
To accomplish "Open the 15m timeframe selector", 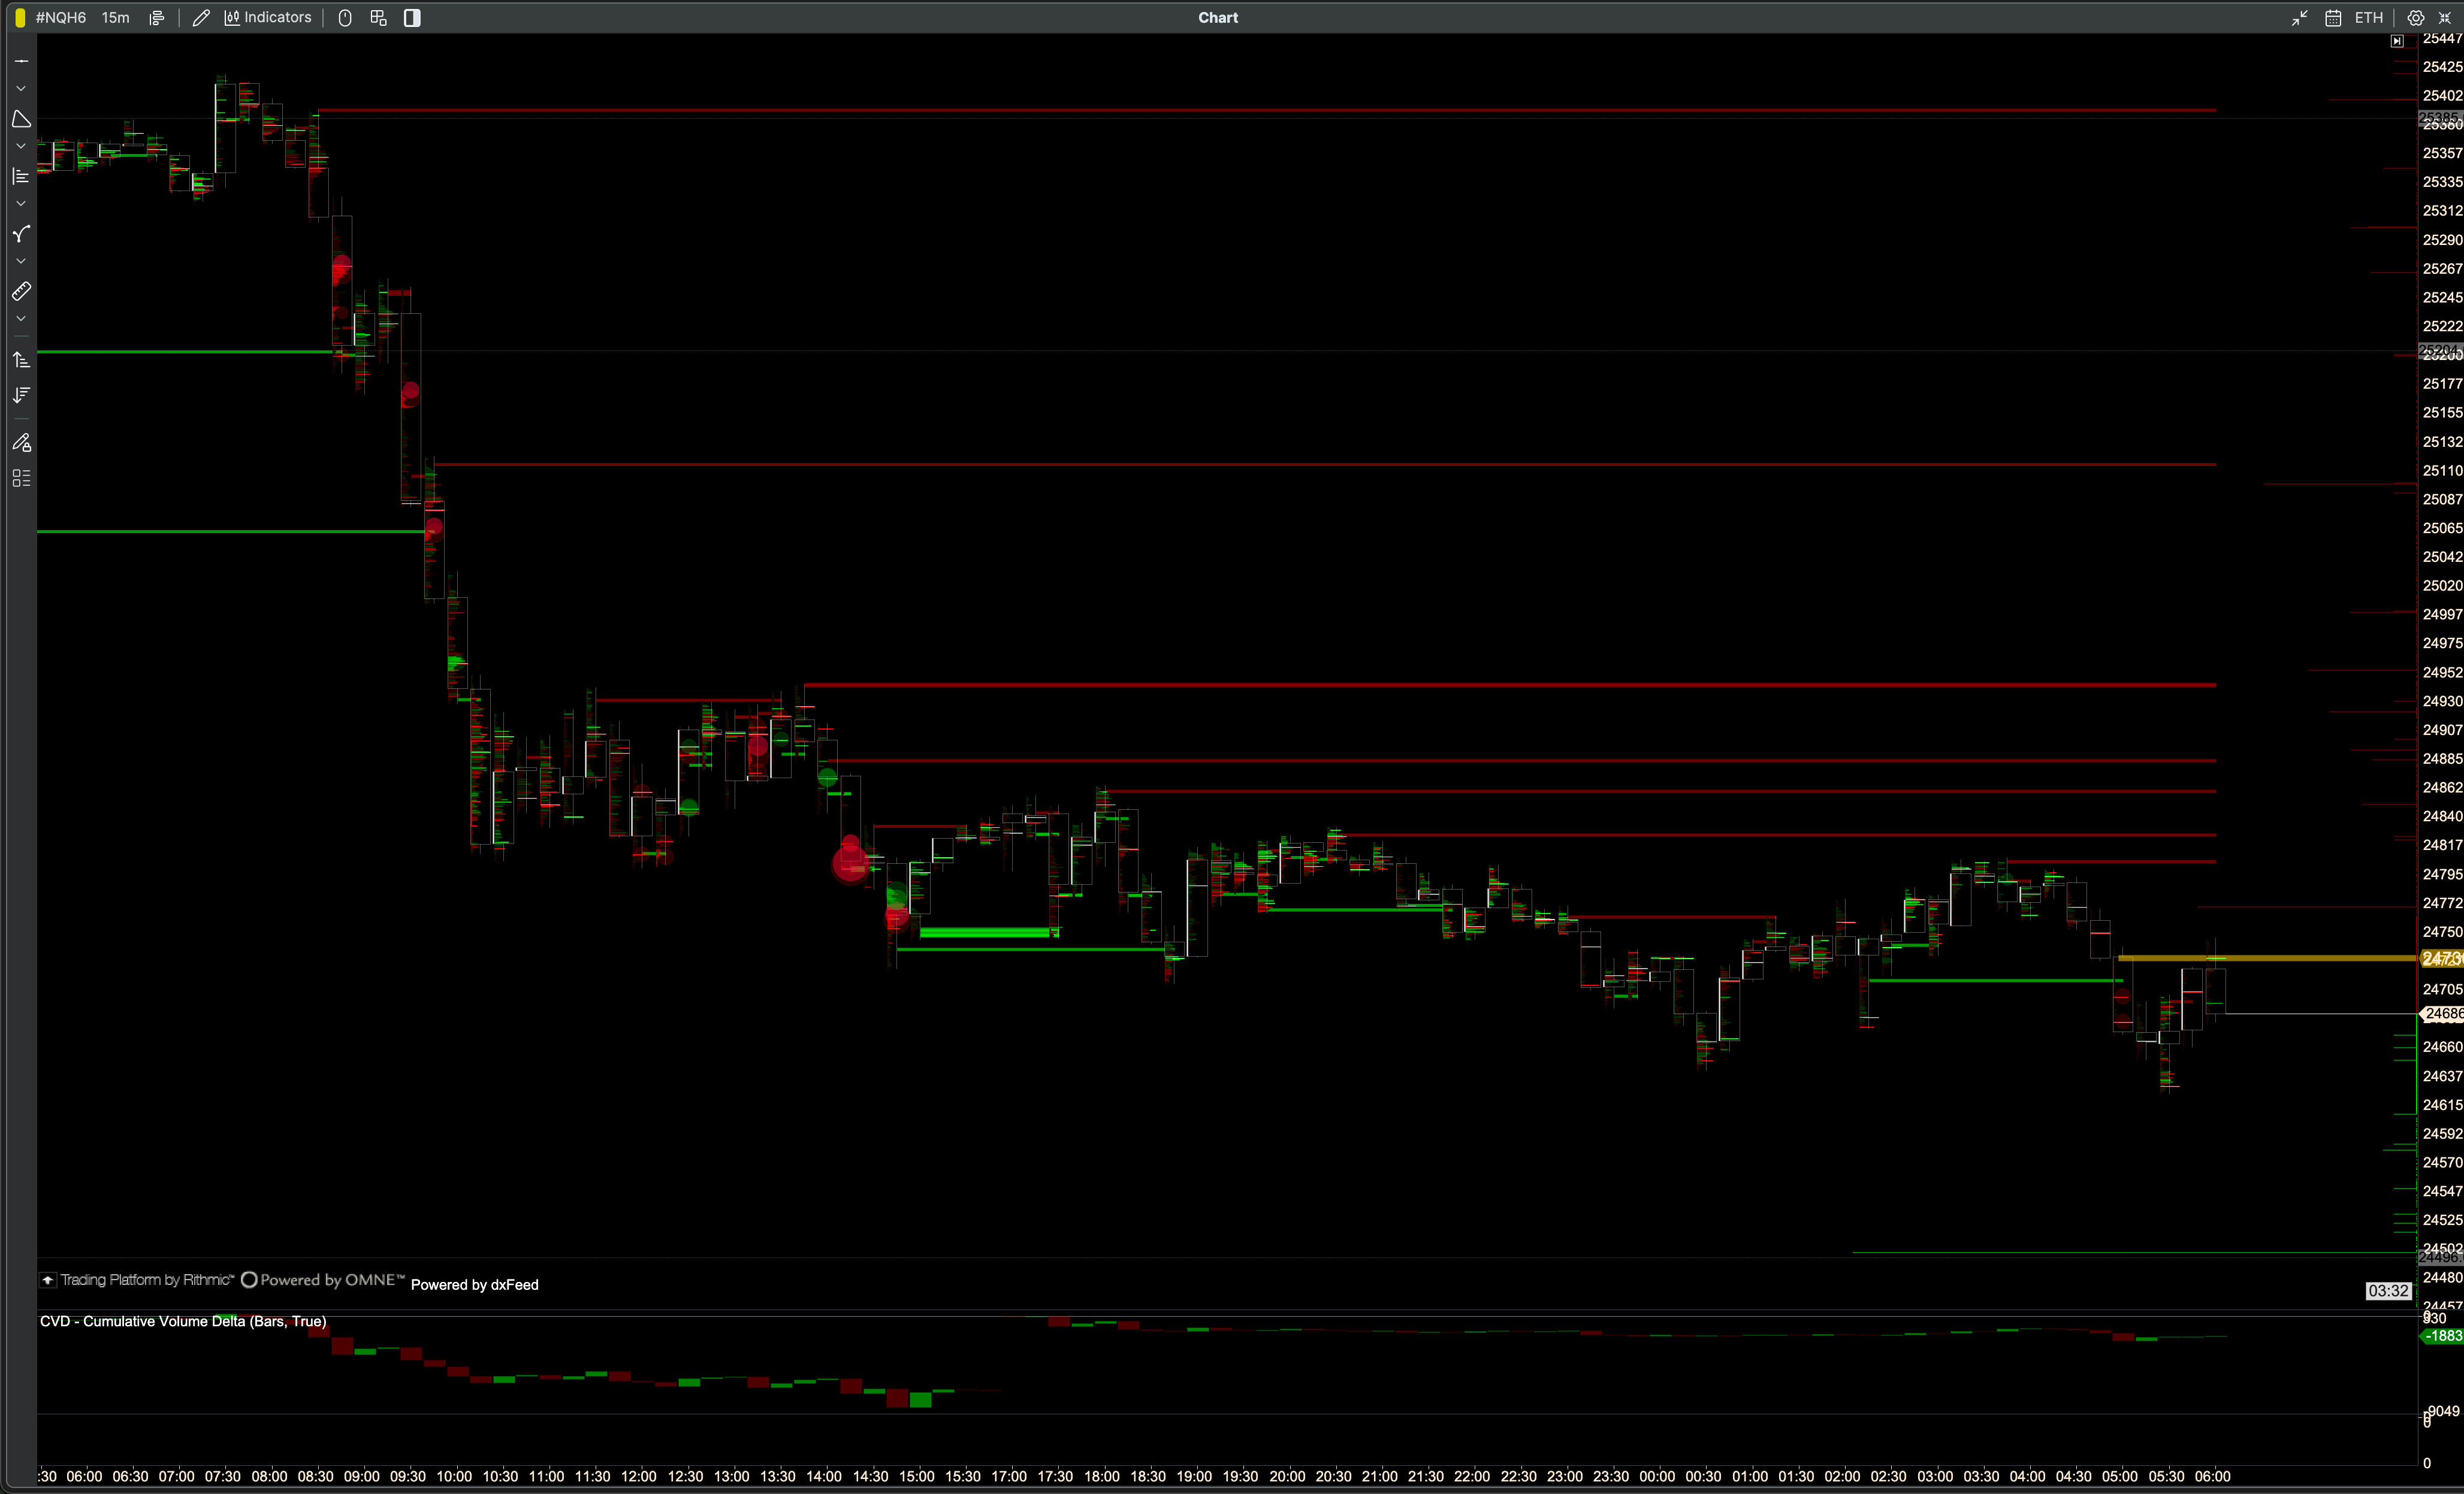I will [115, 17].
